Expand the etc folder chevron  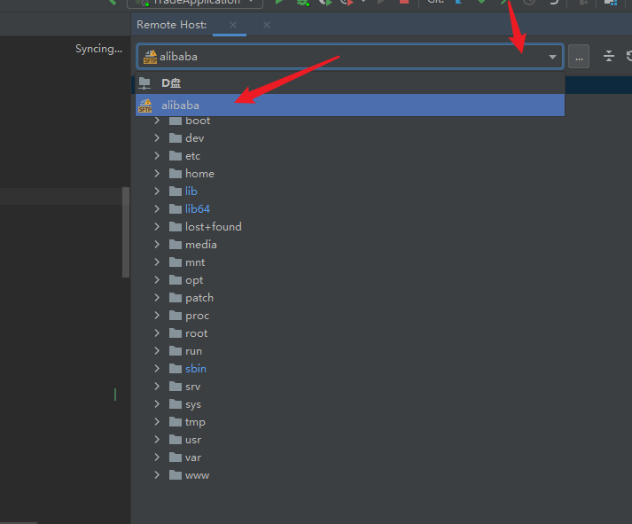(x=157, y=155)
